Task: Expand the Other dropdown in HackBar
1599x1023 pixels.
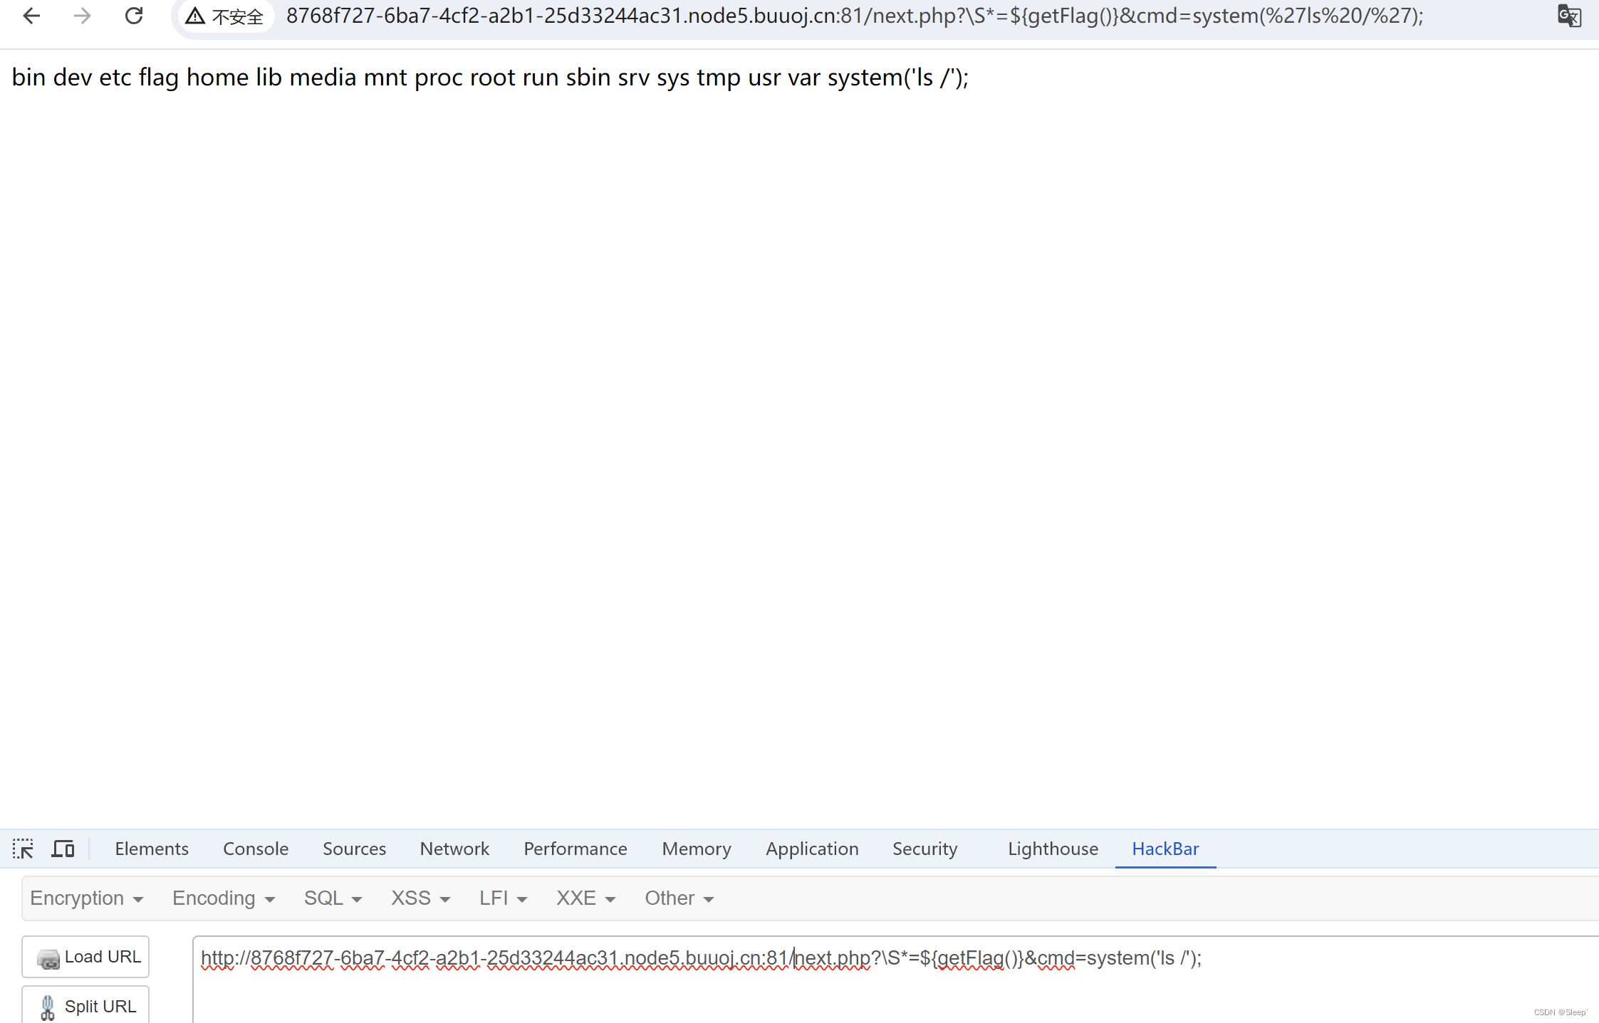Action: pos(679,898)
